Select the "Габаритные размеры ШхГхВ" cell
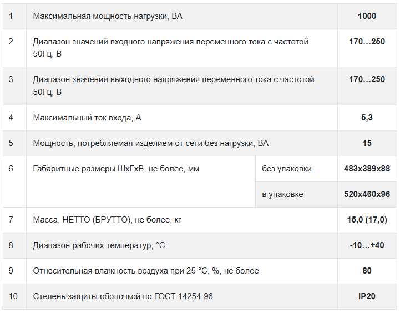 click(x=116, y=169)
